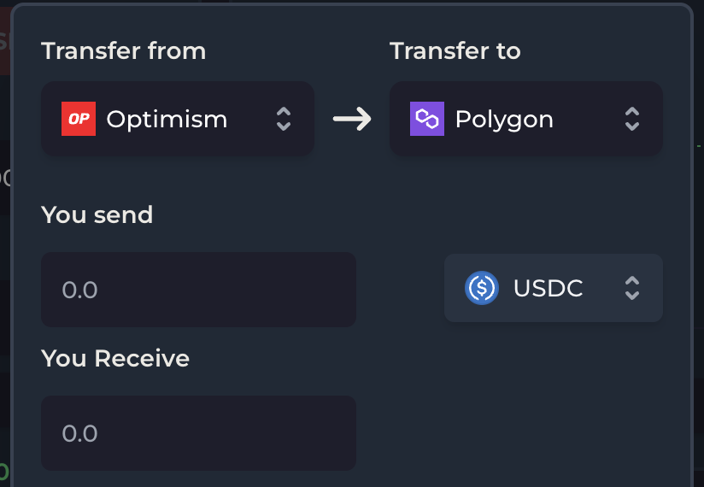Click the blue USDC coin icon

point(482,288)
